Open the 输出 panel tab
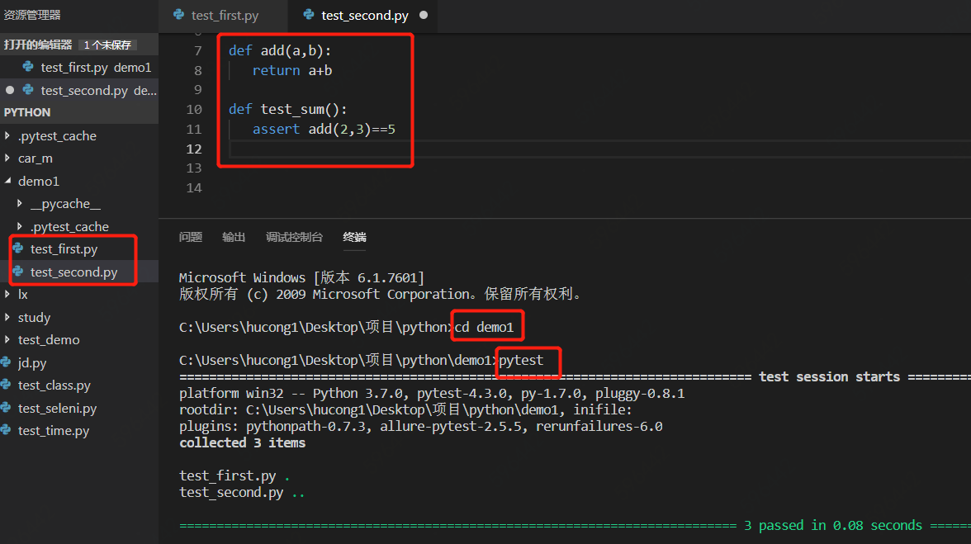The height and width of the screenshot is (544, 971). click(234, 237)
